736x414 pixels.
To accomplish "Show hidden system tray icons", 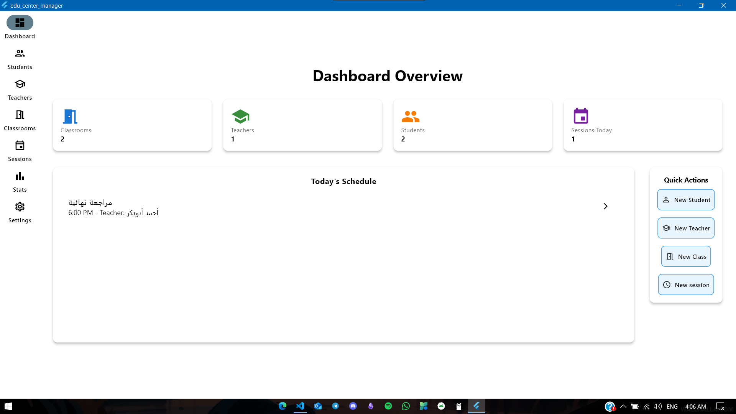I will [x=623, y=406].
